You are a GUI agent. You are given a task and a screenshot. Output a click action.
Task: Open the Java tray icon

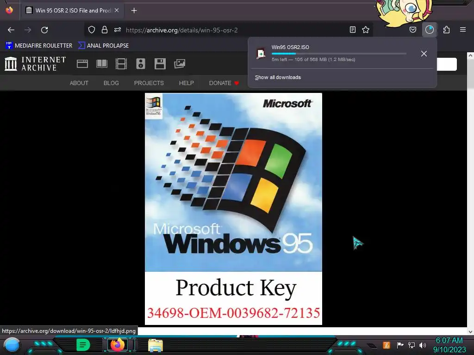tap(387, 345)
